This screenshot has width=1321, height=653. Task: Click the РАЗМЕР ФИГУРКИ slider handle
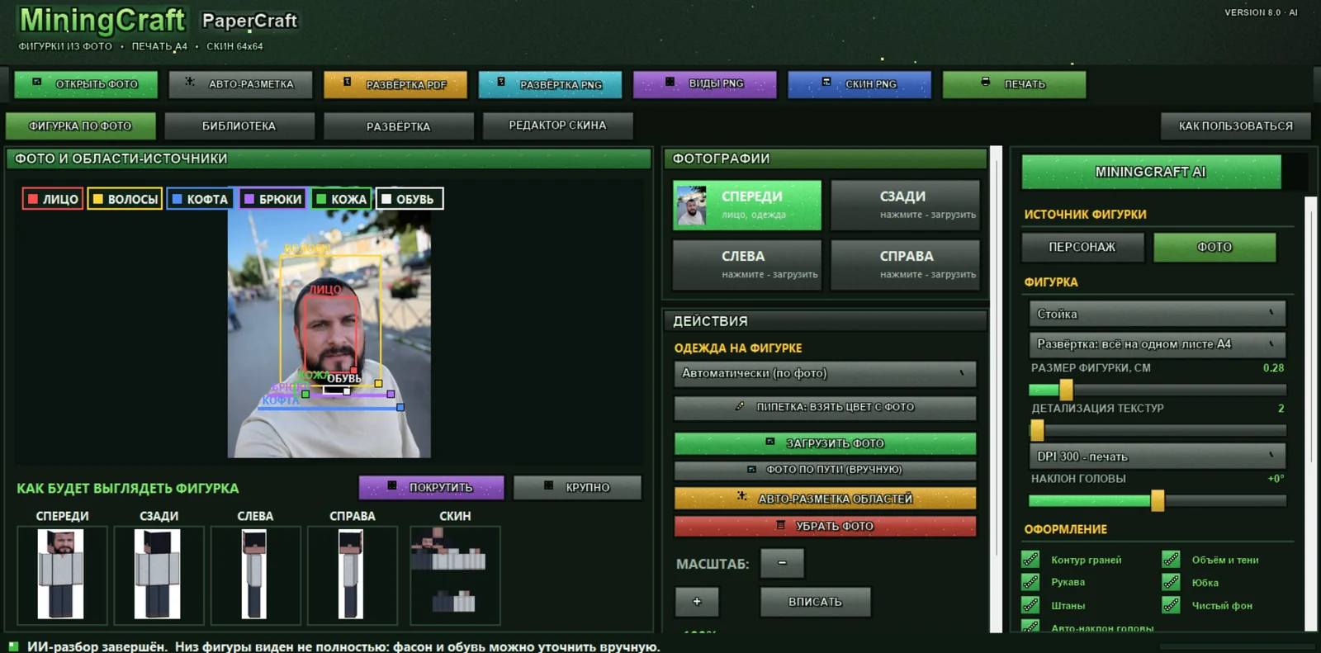1066,389
